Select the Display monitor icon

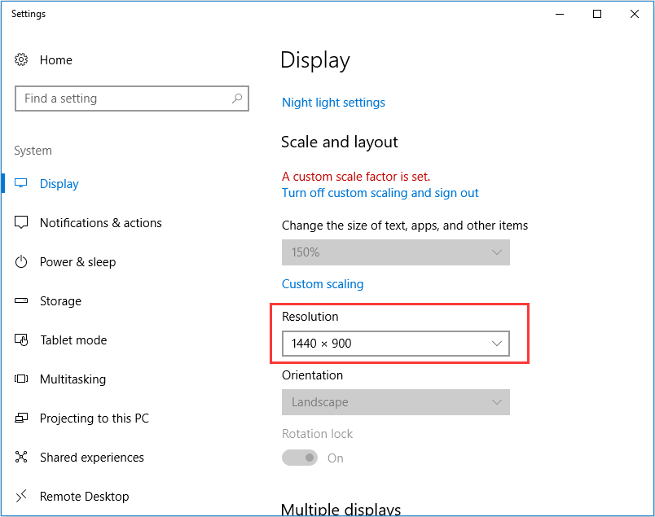point(21,183)
